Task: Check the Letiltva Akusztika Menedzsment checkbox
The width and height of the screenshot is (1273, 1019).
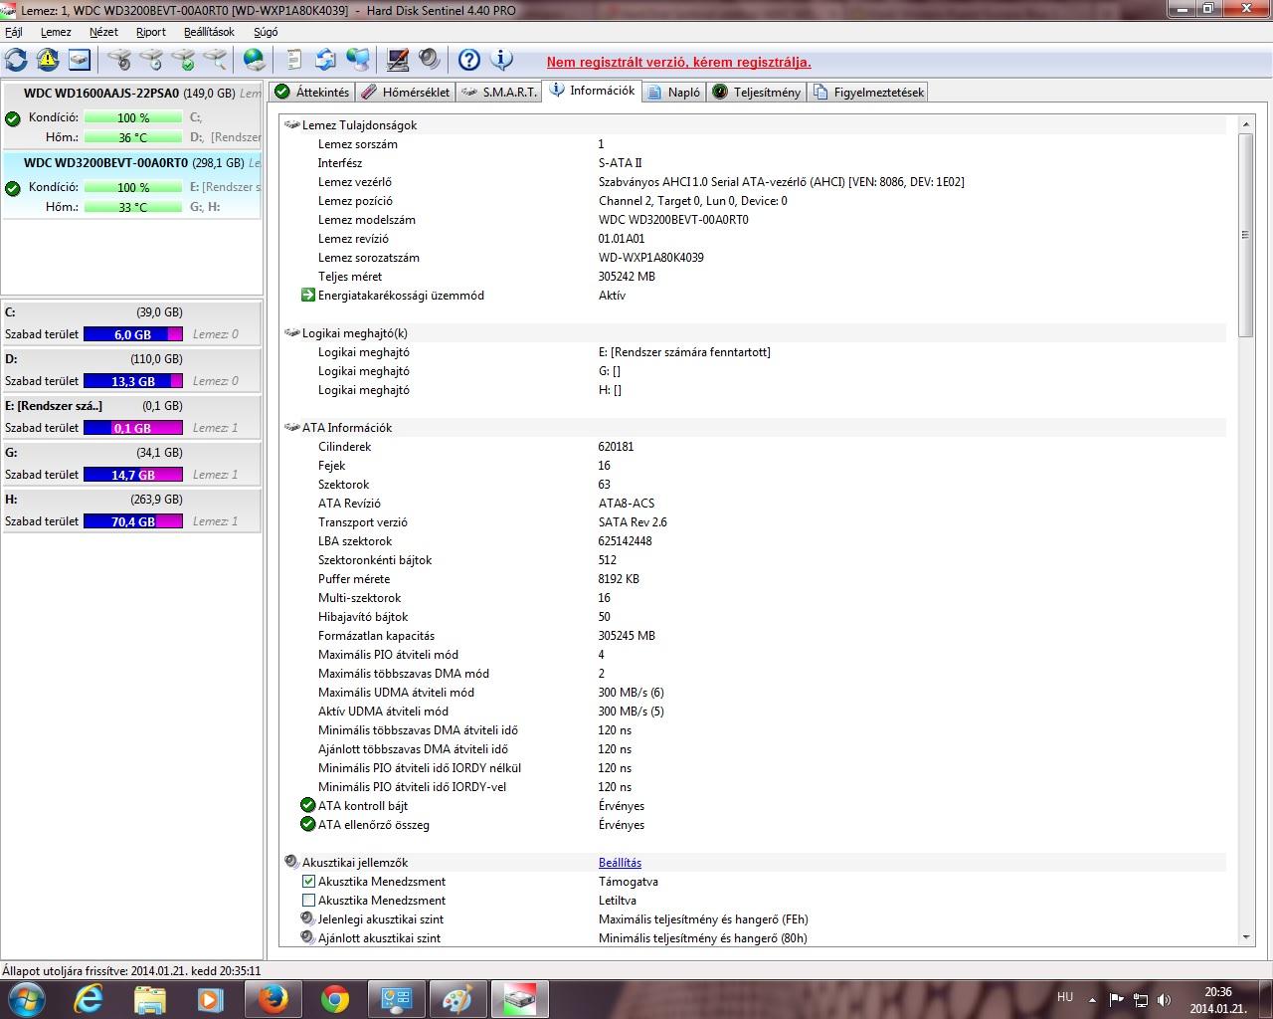Action: click(308, 901)
